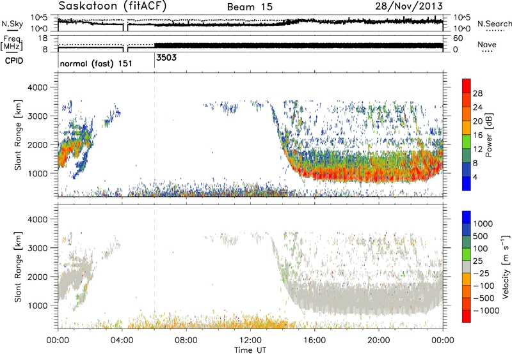This screenshot has width=512, height=354.
Task: Click the '12:00' time axis tick label
Action: coord(250,341)
